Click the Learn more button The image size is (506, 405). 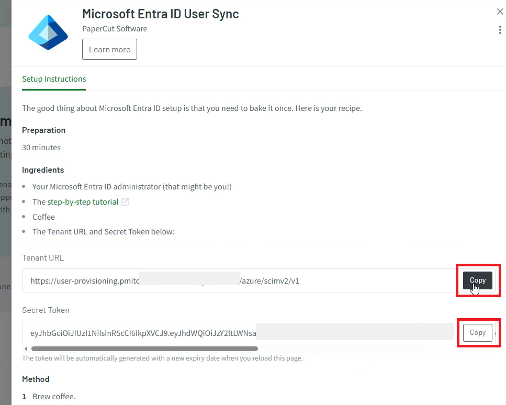(x=109, y=49)
